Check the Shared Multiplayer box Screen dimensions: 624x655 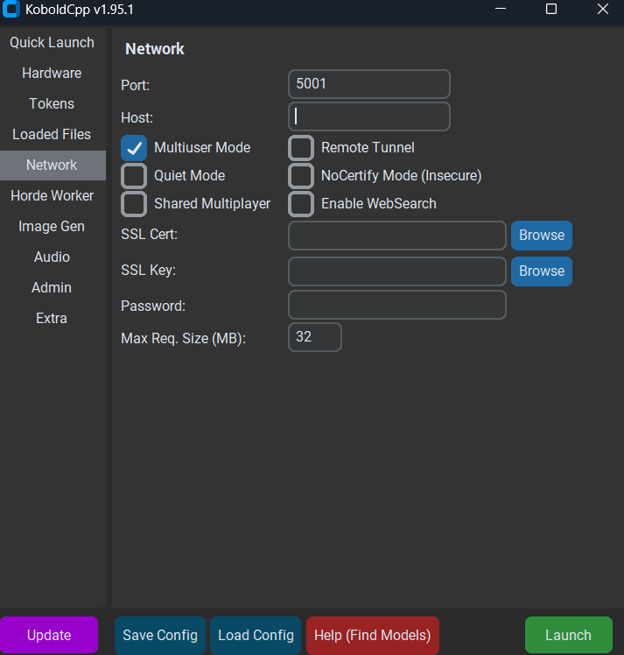[134, 204]
